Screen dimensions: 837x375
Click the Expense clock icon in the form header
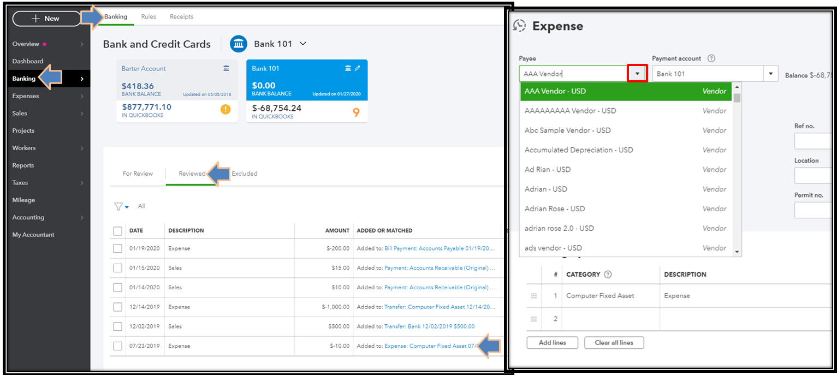pyautogui.click(x=520, y=26)
